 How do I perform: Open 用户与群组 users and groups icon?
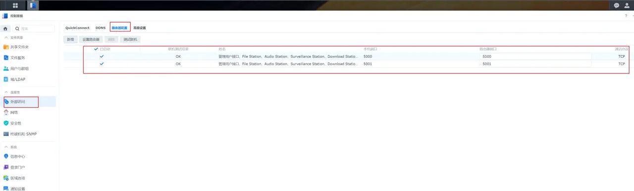click(x=6, y=69)
